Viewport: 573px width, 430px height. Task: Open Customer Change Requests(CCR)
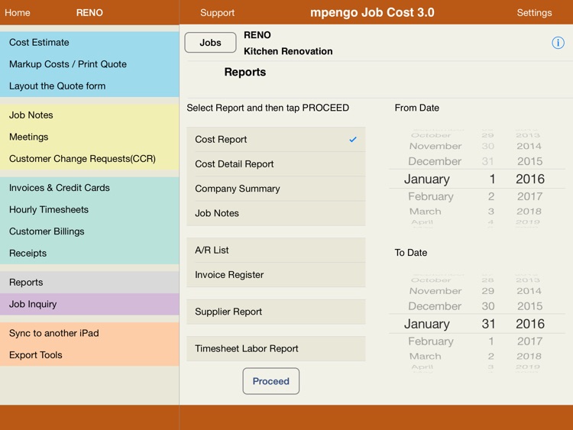coord(89,159)
